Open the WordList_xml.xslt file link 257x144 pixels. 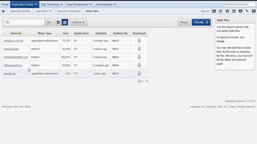click(13, 41)
